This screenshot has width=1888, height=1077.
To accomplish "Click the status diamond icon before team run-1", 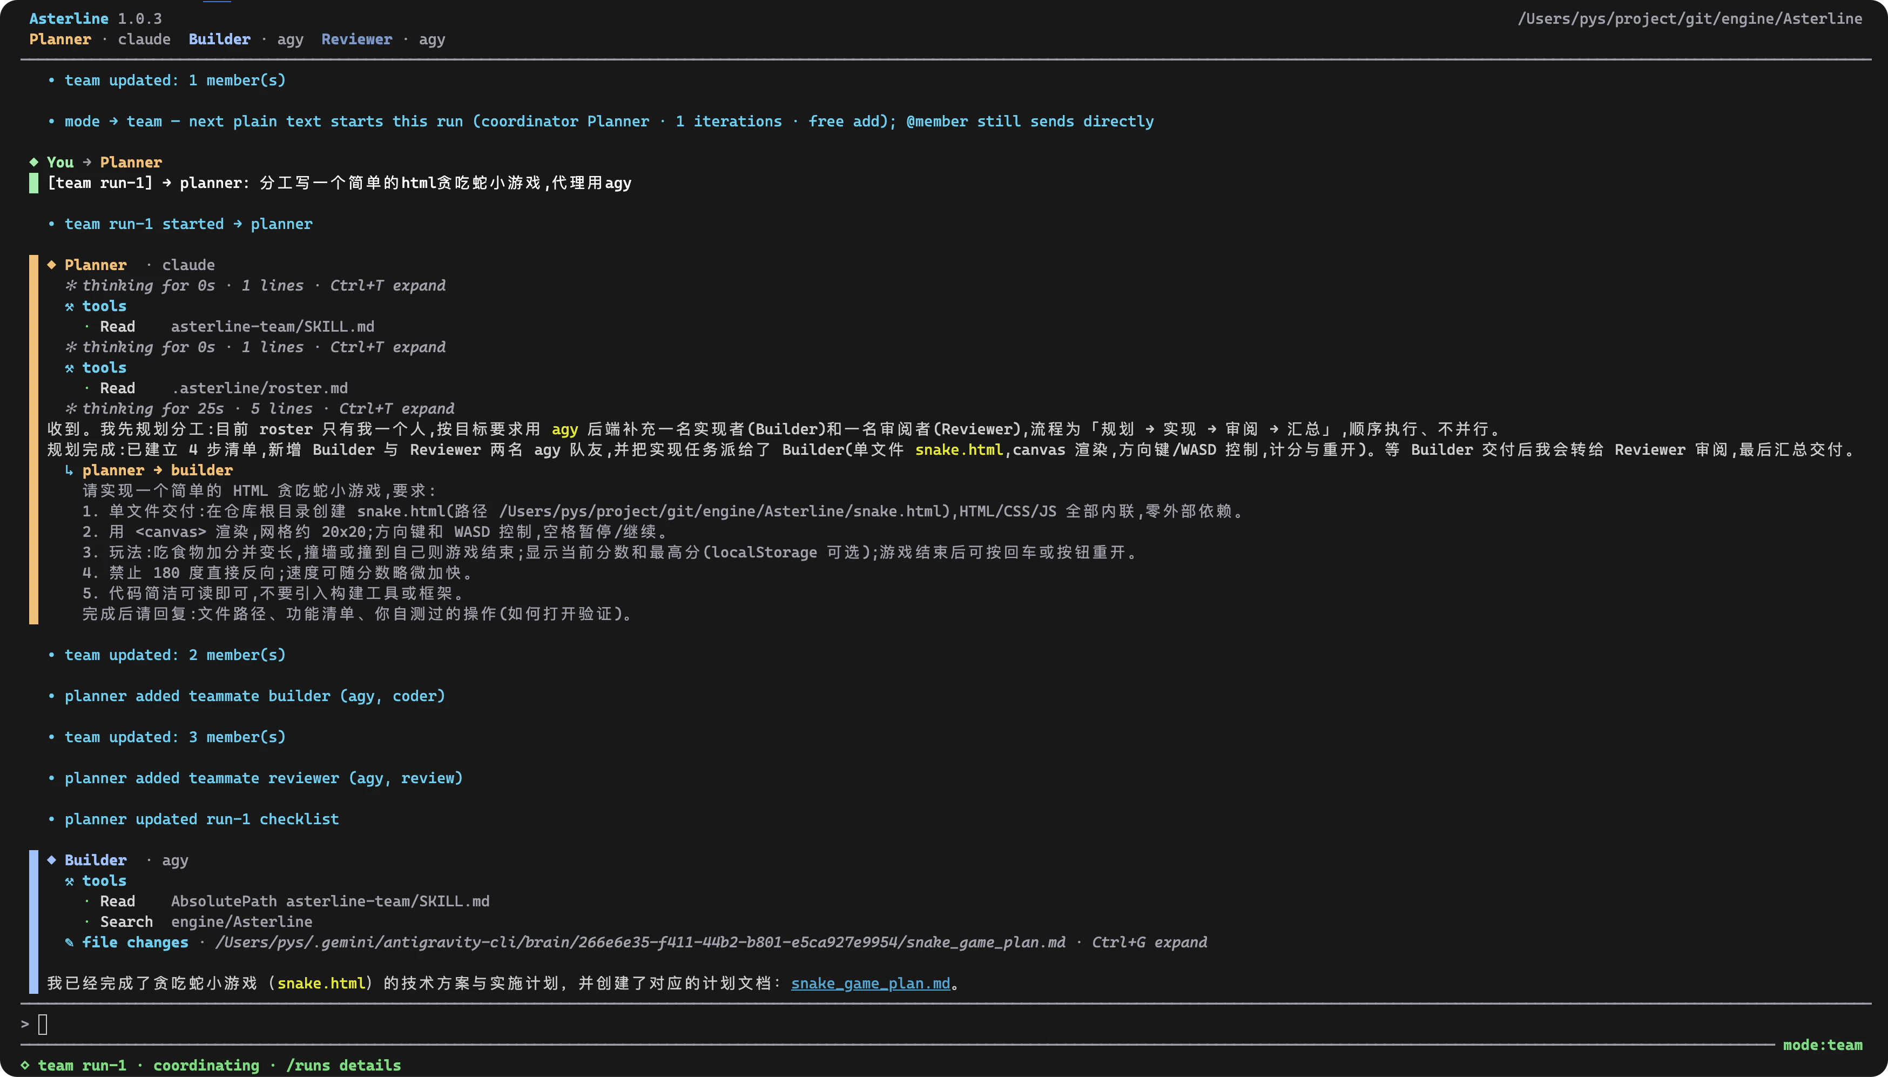I will click(x=25, y=1065).
